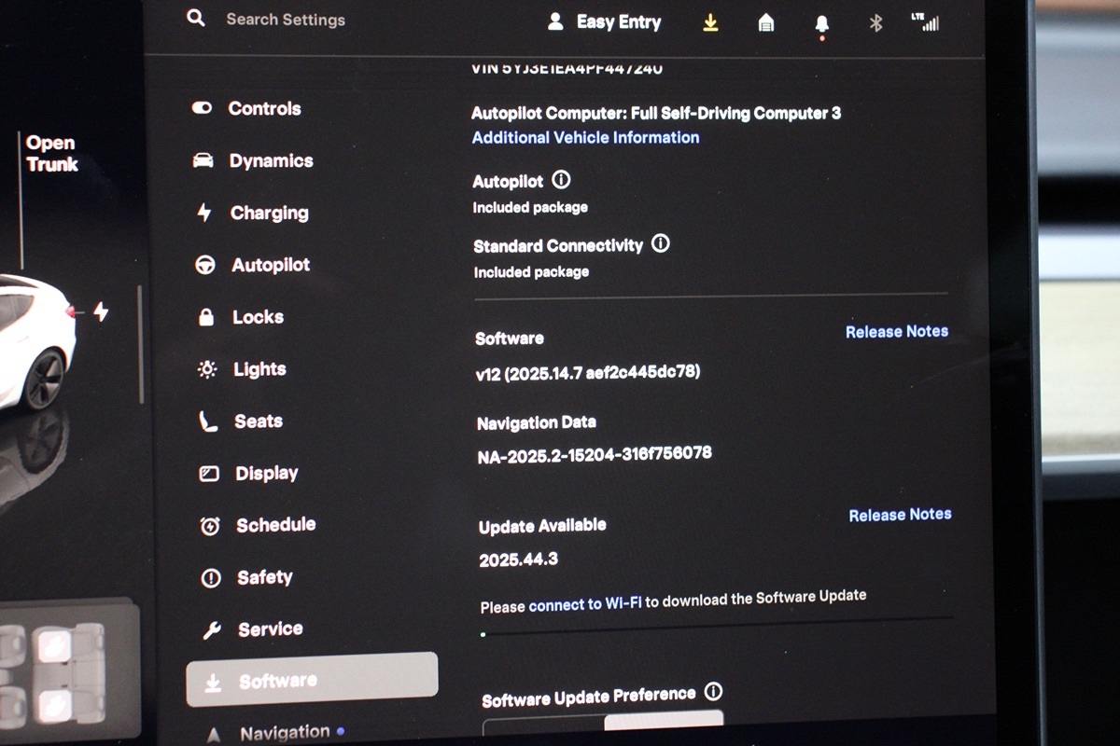View Release Notes for update 2025.44.3
This screenshot has width=1120, height=746.
pos(900,515)
